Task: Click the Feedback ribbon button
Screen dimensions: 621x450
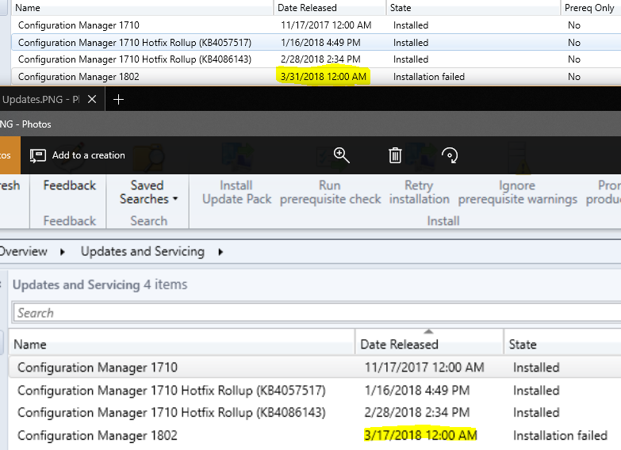Action: pyautogui.click(x=69, y=185)
